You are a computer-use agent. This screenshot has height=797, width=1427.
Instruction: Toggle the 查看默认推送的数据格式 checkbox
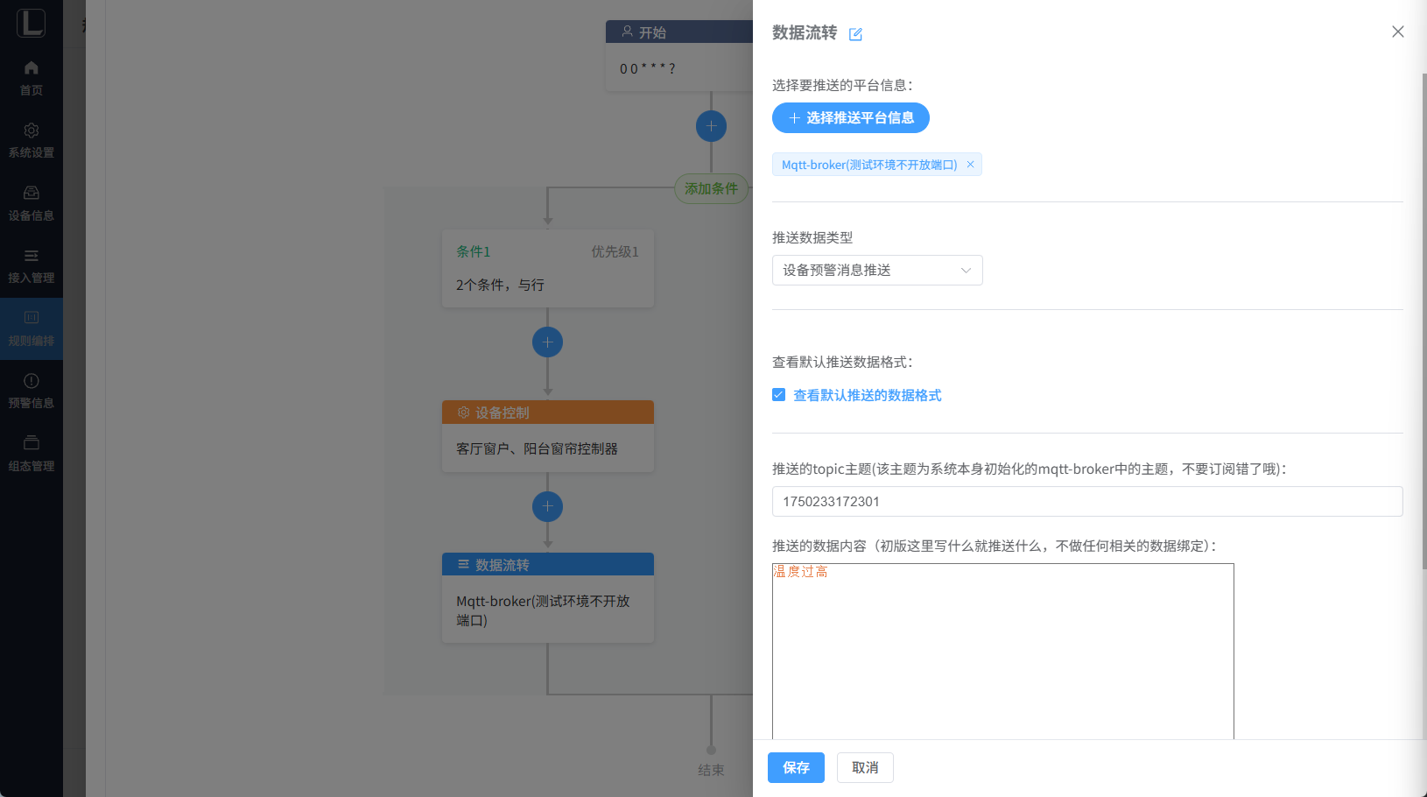coord(778,395)
